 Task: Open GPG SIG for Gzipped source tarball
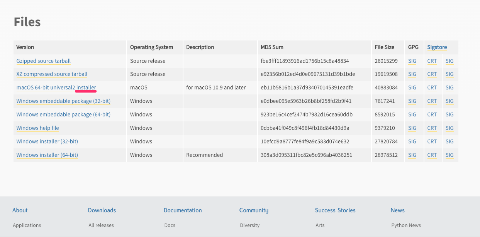point(412,61)
